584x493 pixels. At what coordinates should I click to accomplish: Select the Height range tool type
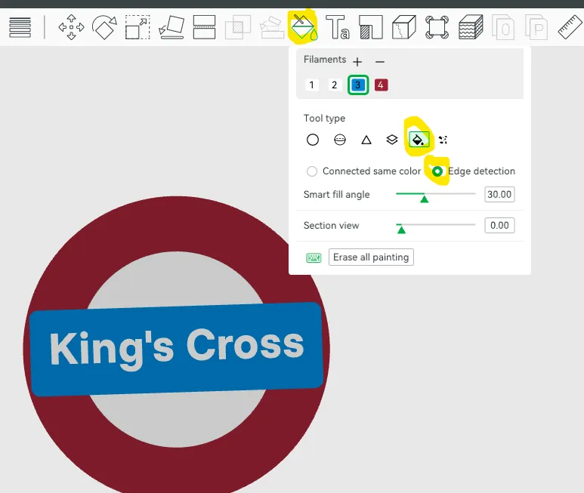(392, 140)
